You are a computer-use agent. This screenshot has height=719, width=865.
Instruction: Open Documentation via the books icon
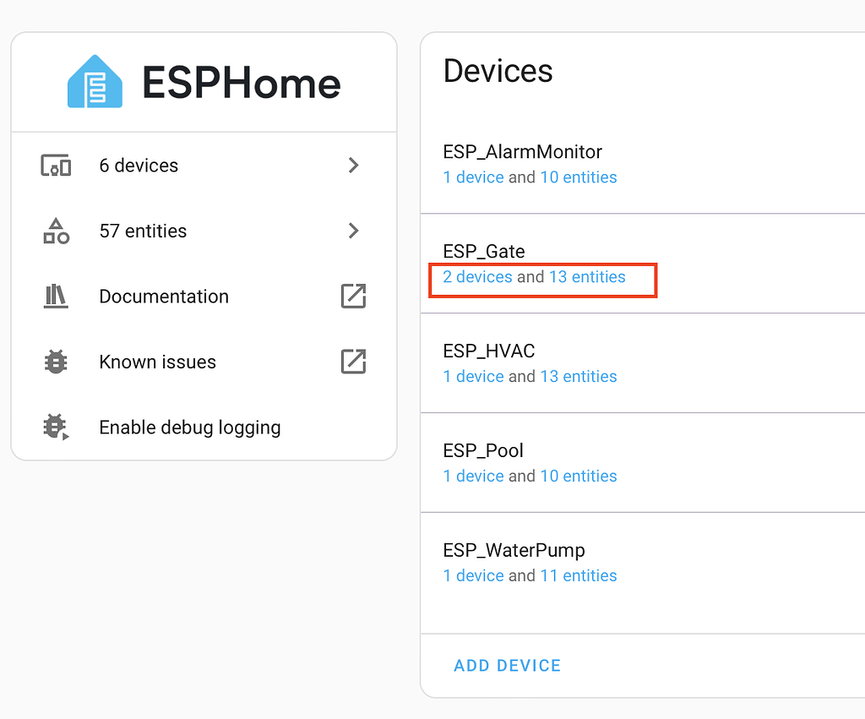point(56,296)
